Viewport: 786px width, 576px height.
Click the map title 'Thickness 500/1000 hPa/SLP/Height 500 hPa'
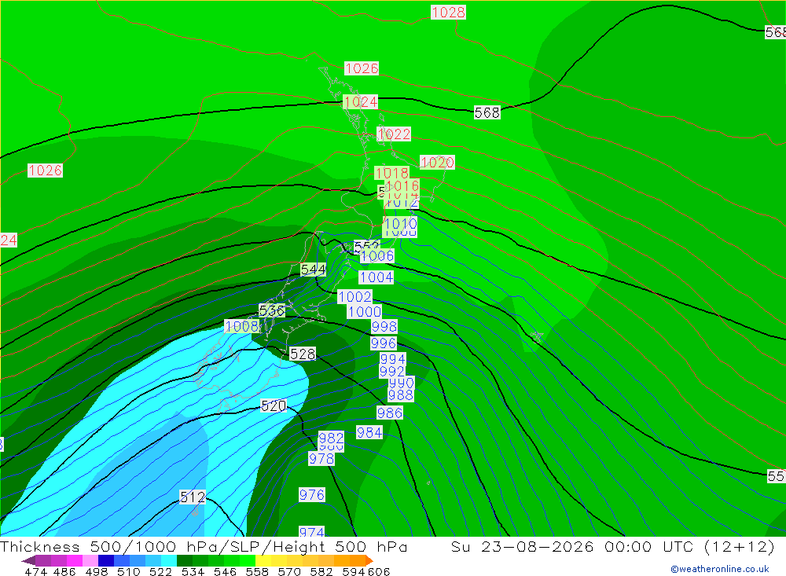click(x=204, y=546)
